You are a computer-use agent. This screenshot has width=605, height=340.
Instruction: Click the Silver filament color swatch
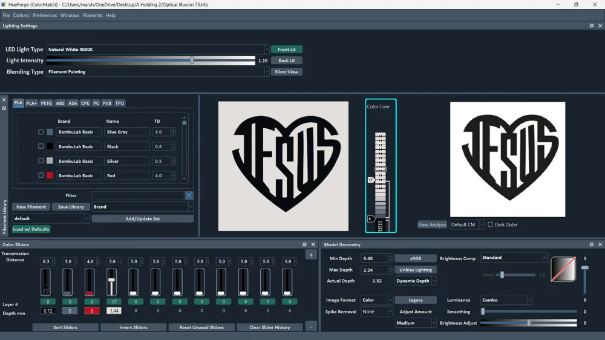click(50, 161)
